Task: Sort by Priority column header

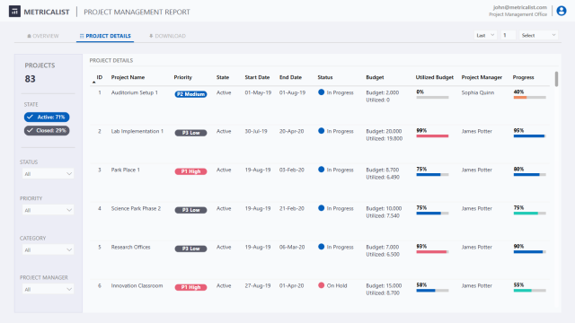Action: [183, 77]
